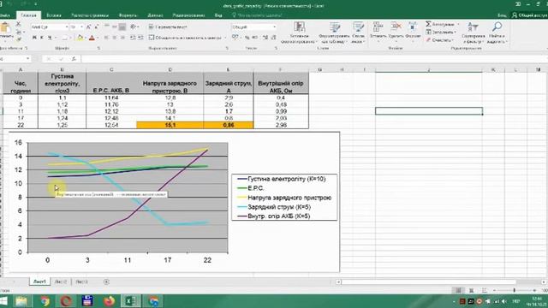The image size is (548, 308).
Task: Click the center align icon
Action: click(114, 38)
